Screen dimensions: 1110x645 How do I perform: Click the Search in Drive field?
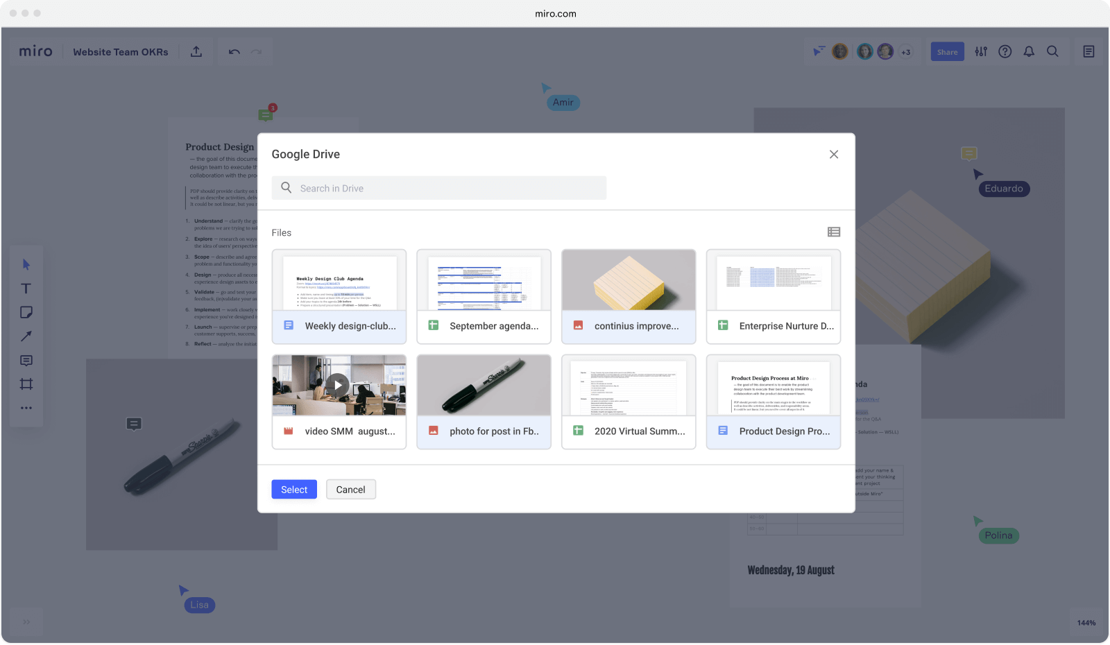439,188
